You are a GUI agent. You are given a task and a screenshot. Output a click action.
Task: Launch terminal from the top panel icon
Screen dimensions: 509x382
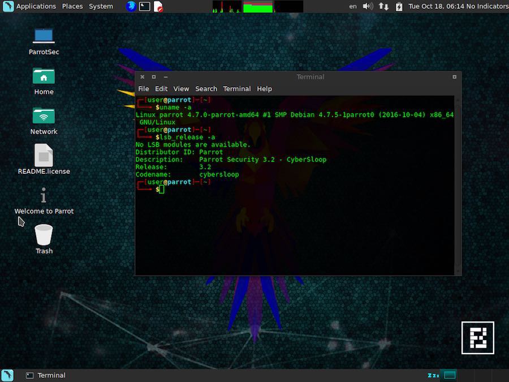click(x=145, y=6)
